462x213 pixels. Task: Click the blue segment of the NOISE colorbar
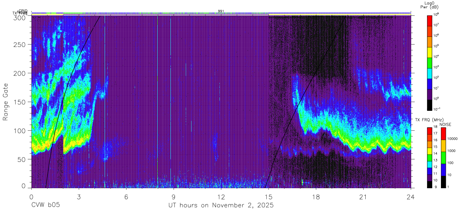(443, 169)
